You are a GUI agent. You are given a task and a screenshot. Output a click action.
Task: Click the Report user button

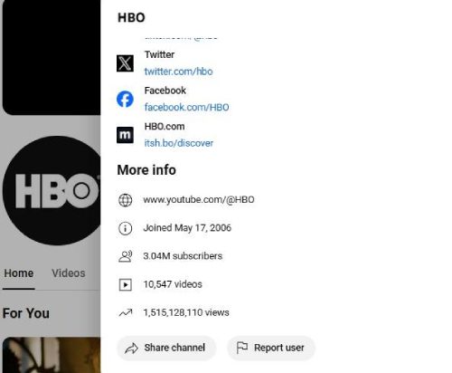point(271,348)
